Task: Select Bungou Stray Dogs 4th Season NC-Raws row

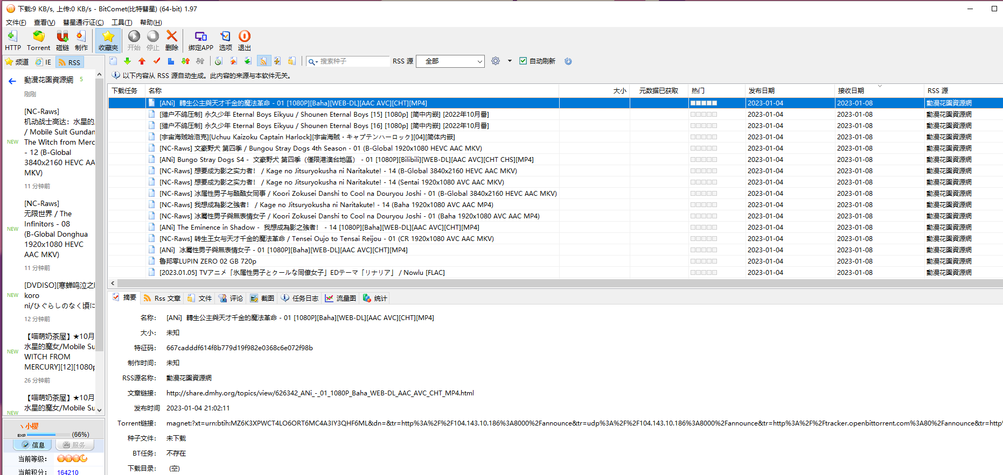Action: (x=555, y=148)
